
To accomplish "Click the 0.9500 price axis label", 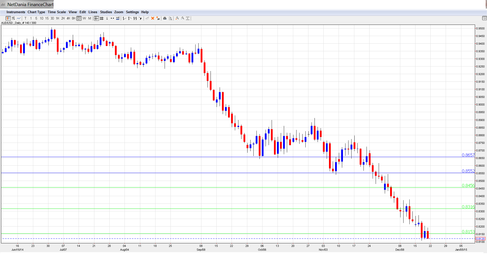I will click(480, 28).
